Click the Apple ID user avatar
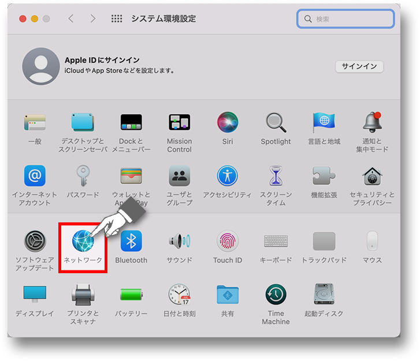420x361 pixels. [40, 66]
